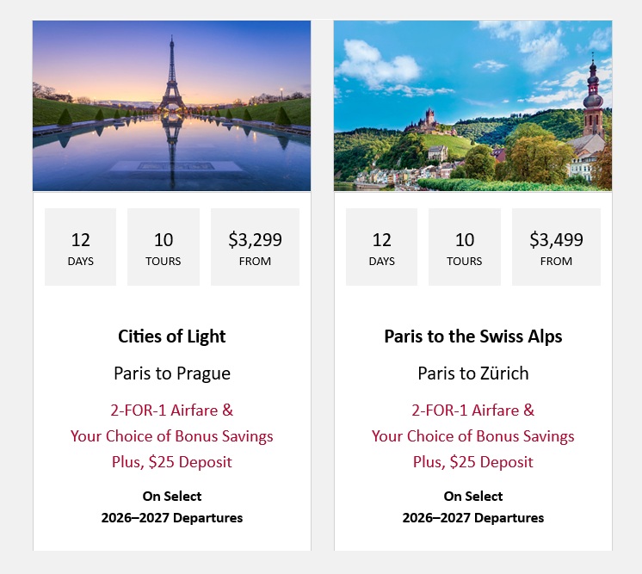This screenshot has width=642, height=574.
Task: Click 2026–2027 Departures text under Swiss Alps
Action: (x=473, y=518)
